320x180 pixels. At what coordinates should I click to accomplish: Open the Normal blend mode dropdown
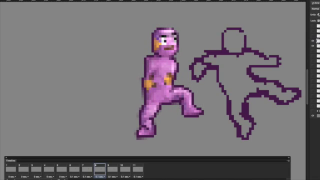[315, 9]
